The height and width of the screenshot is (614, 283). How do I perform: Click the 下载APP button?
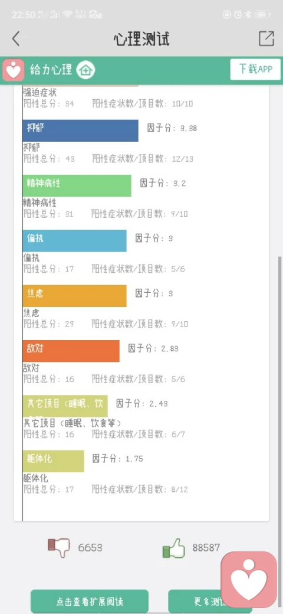tap(255, 69)
